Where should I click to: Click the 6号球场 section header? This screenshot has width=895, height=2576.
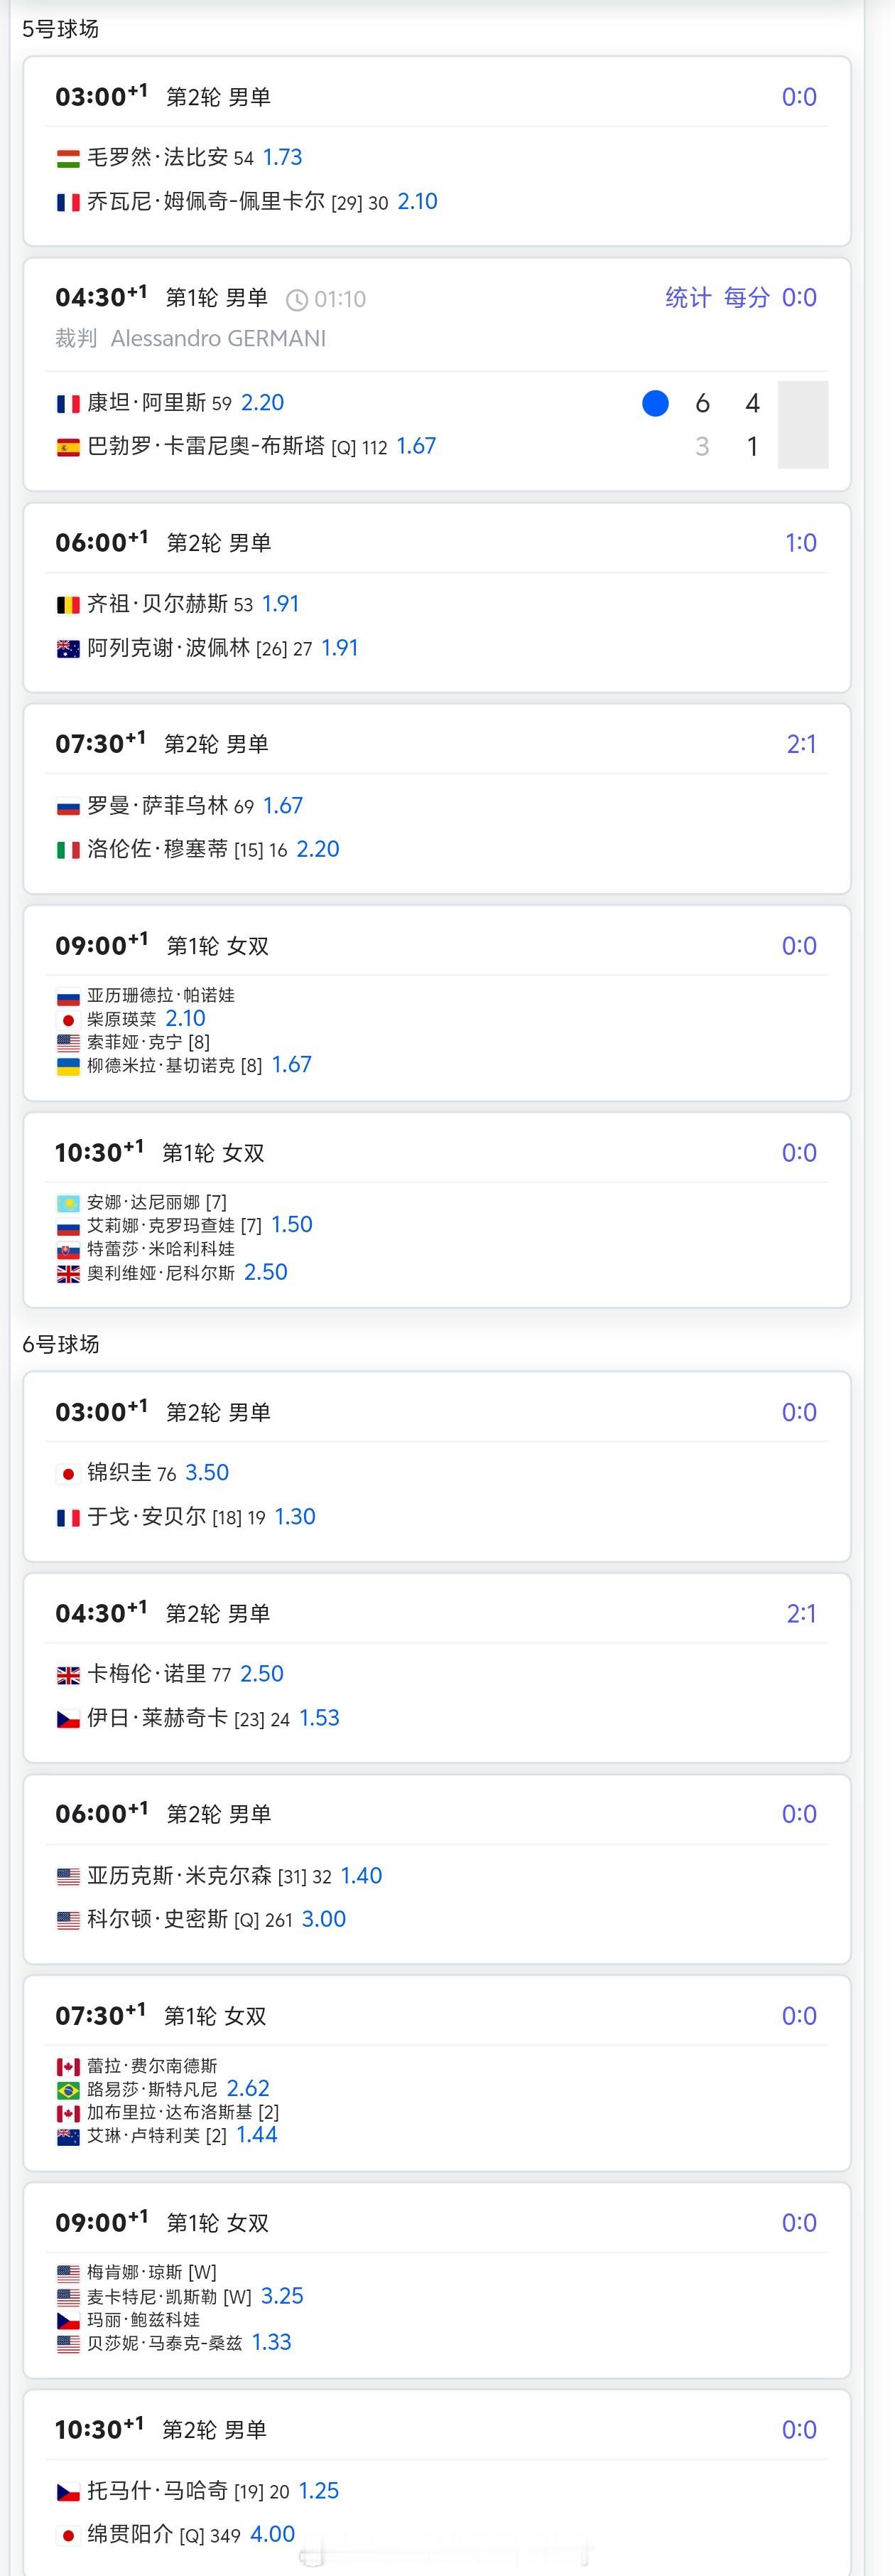61,1344
